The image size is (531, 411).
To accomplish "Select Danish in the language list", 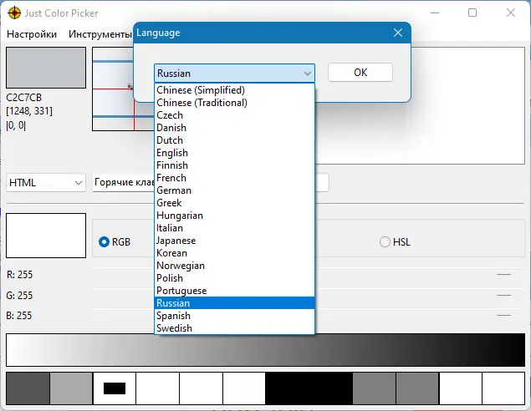I will point(234,128).
